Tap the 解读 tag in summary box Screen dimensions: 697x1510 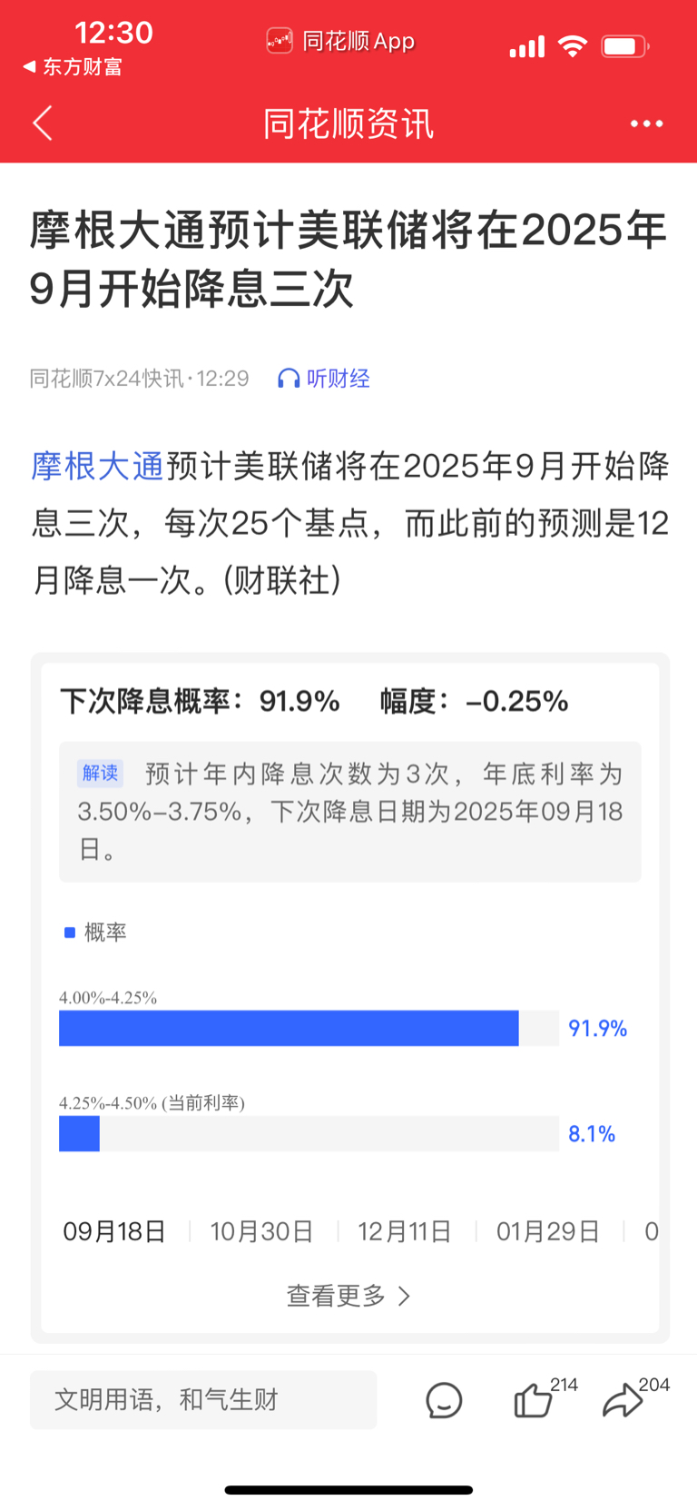pyautogui.click(x=100, y=773)
